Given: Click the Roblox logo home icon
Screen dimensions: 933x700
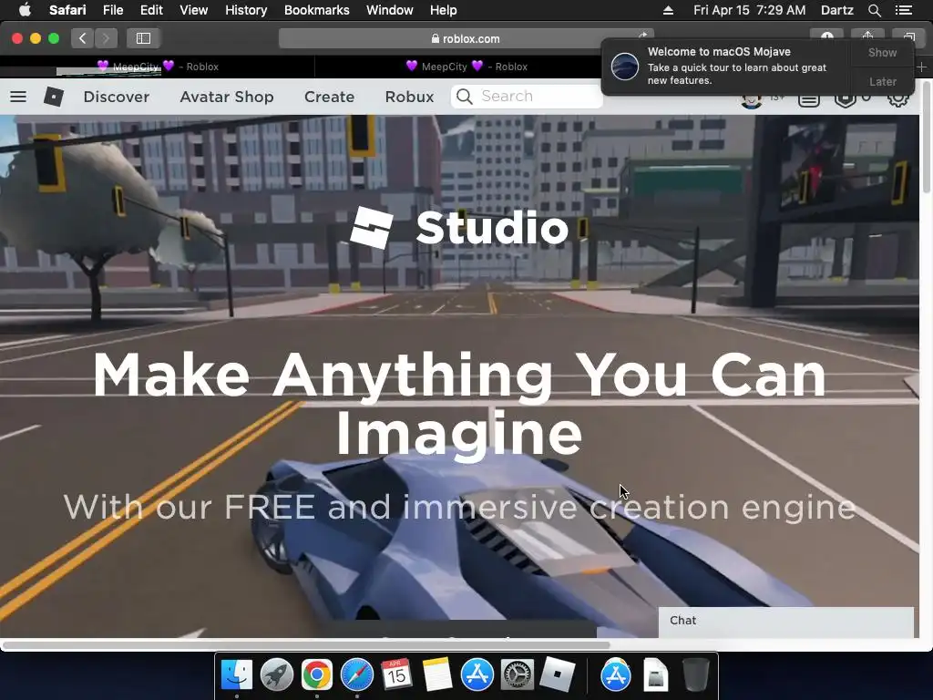Looking at the screenshot, I should [54, 97].
